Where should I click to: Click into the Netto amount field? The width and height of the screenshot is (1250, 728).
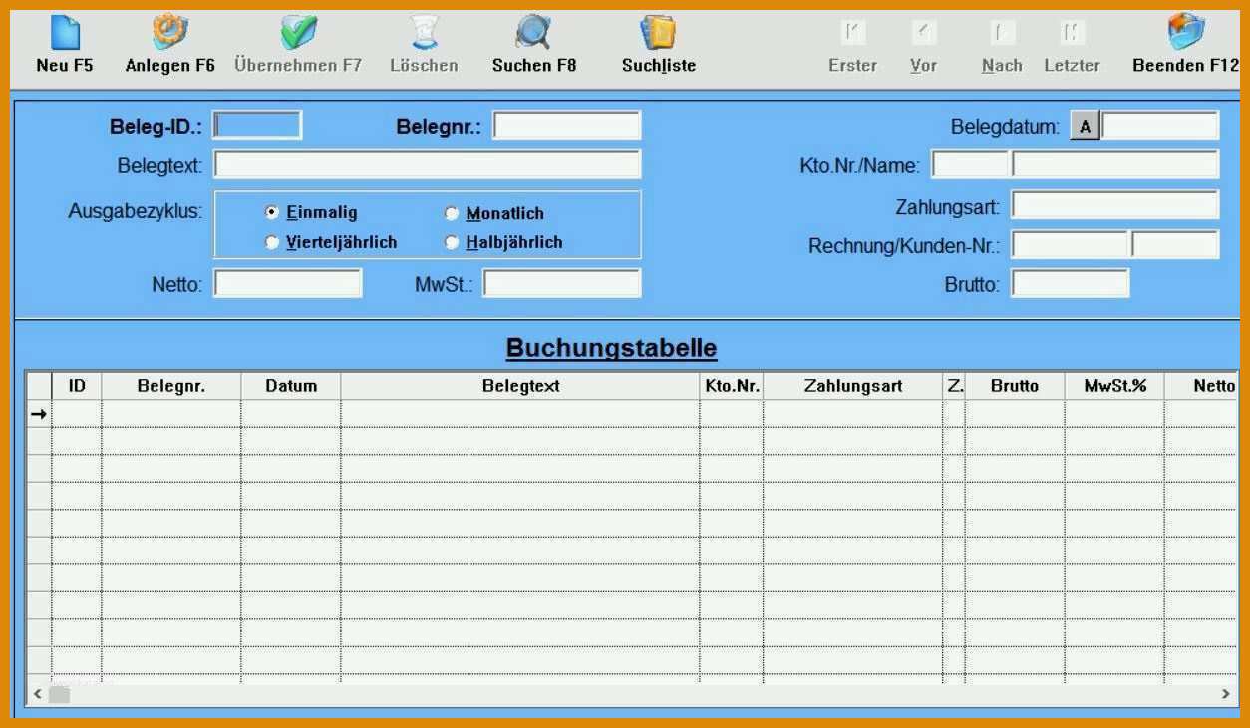[288, 283]
